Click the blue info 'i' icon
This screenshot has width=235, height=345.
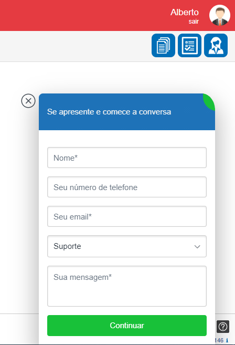(x=227, y=340)
